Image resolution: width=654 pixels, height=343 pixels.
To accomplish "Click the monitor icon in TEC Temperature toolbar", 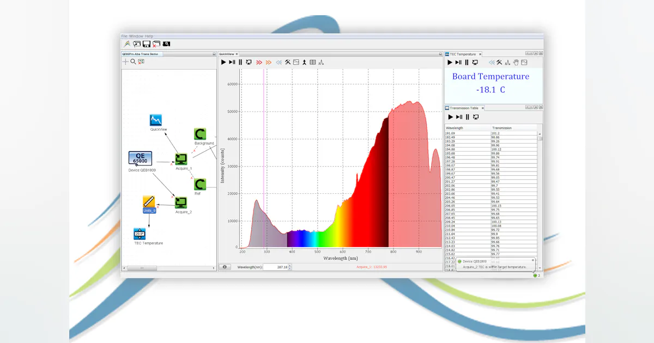I will (475, 63).
